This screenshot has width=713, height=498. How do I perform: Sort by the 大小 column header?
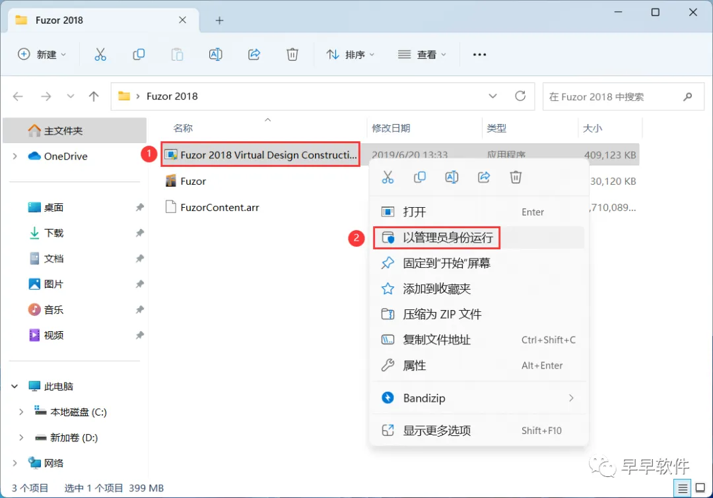(x=592, y=128)
